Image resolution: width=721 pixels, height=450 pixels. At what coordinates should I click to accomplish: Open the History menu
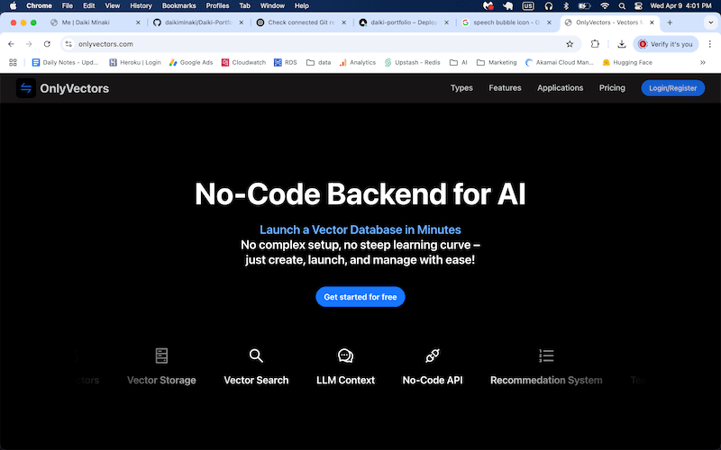[141, 5]
